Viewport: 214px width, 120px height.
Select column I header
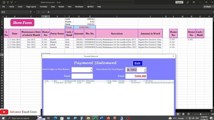pyautogui.click(x=117, y=16)
